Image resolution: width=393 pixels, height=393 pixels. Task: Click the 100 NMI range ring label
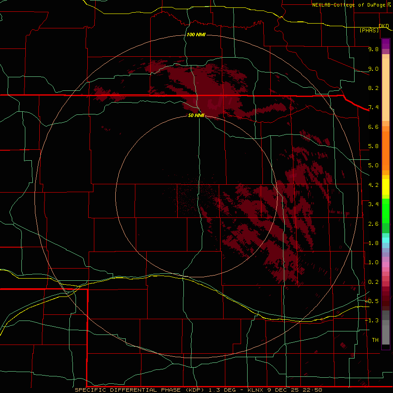(x=196, y=34)
